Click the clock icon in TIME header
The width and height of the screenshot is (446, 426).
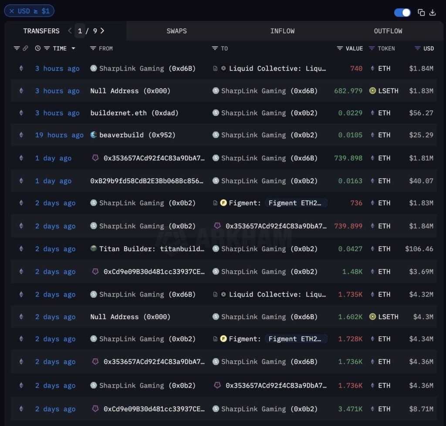tap(37, 48)
